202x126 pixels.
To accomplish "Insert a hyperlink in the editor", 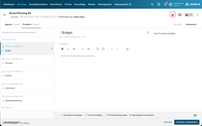I will click(127, 49).
